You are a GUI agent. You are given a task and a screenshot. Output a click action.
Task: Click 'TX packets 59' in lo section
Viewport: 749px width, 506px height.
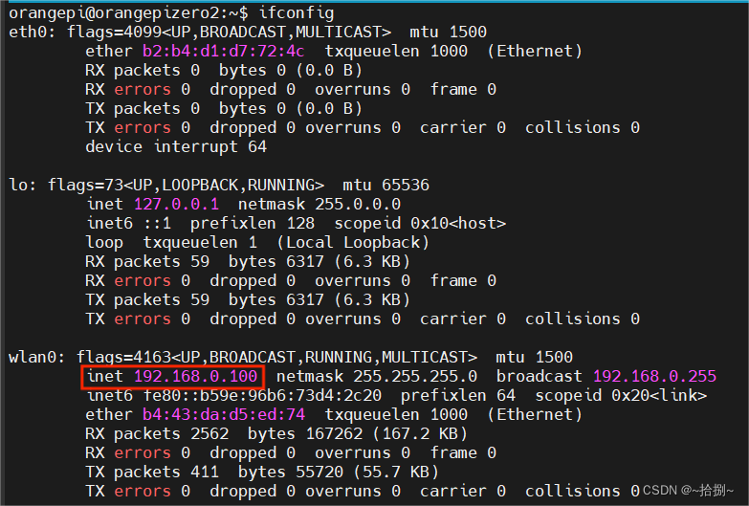[x=147, y=299]
